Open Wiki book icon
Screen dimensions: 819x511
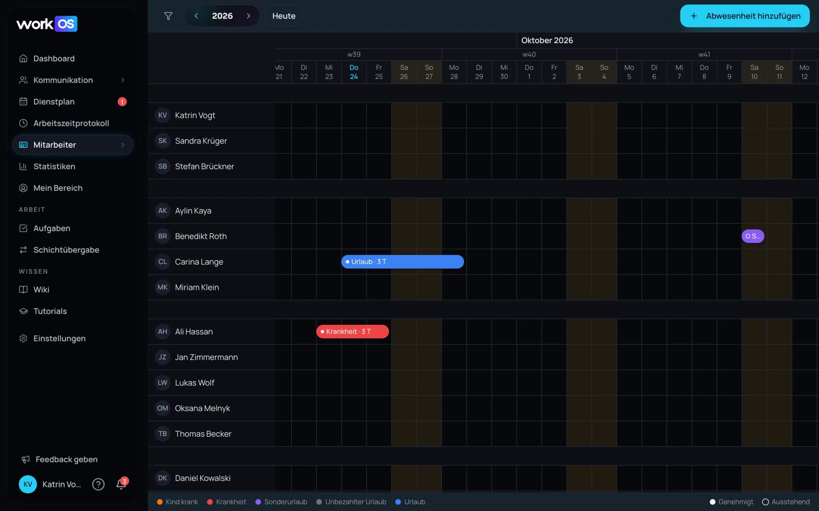(23, 289)
